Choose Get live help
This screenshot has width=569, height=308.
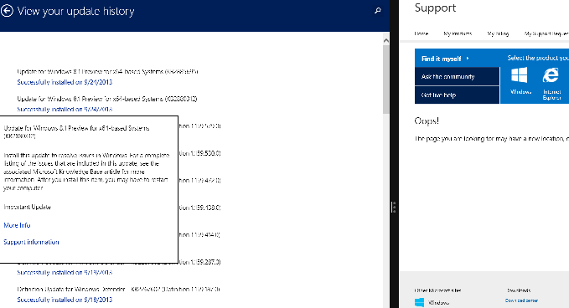tap(458, 95)
